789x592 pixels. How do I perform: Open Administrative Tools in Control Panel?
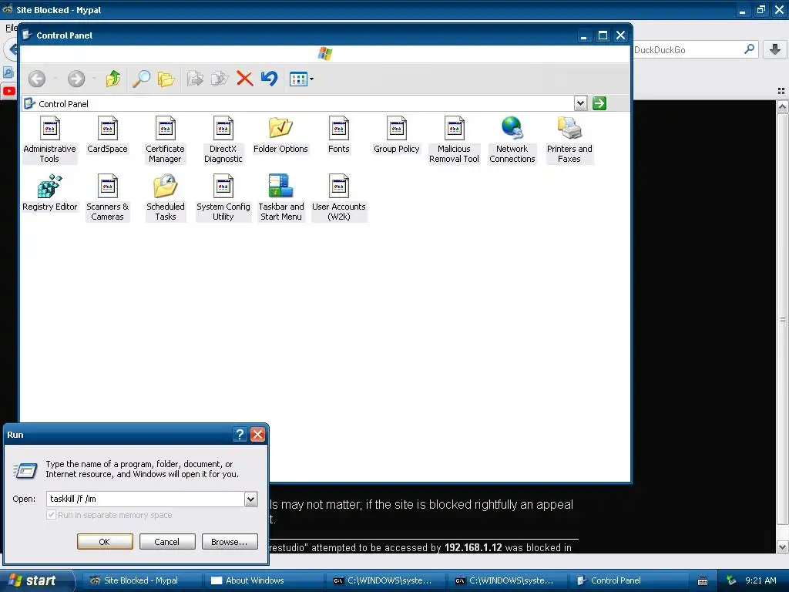(x=49, y=140)
